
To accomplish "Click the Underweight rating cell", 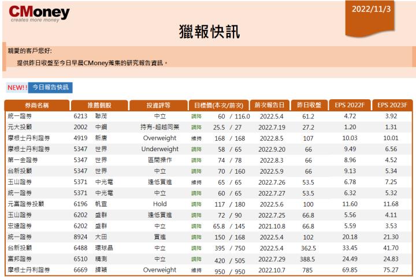I will pyautogui.click(x=159, y=149).
